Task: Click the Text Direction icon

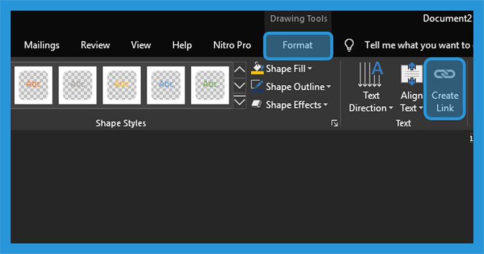Action: tap(371, 74)
